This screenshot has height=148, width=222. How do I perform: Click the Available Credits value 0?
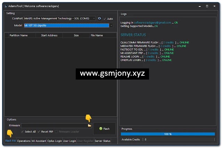[146, 140]
